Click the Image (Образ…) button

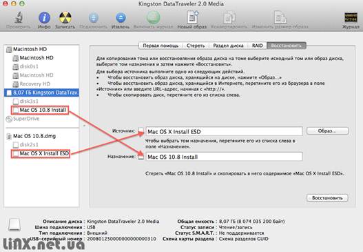tap(327, 131)
